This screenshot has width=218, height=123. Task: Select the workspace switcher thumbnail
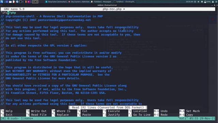pos(35,2)
